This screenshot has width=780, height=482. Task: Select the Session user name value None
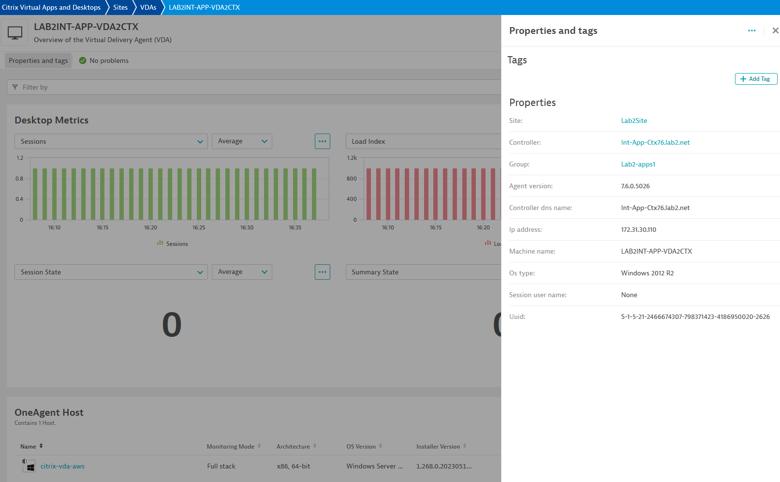pos(629,295)
